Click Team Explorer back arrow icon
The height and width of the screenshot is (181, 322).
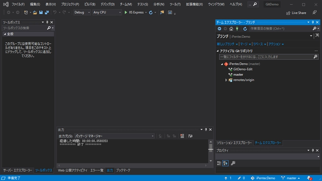coord(219,29)
